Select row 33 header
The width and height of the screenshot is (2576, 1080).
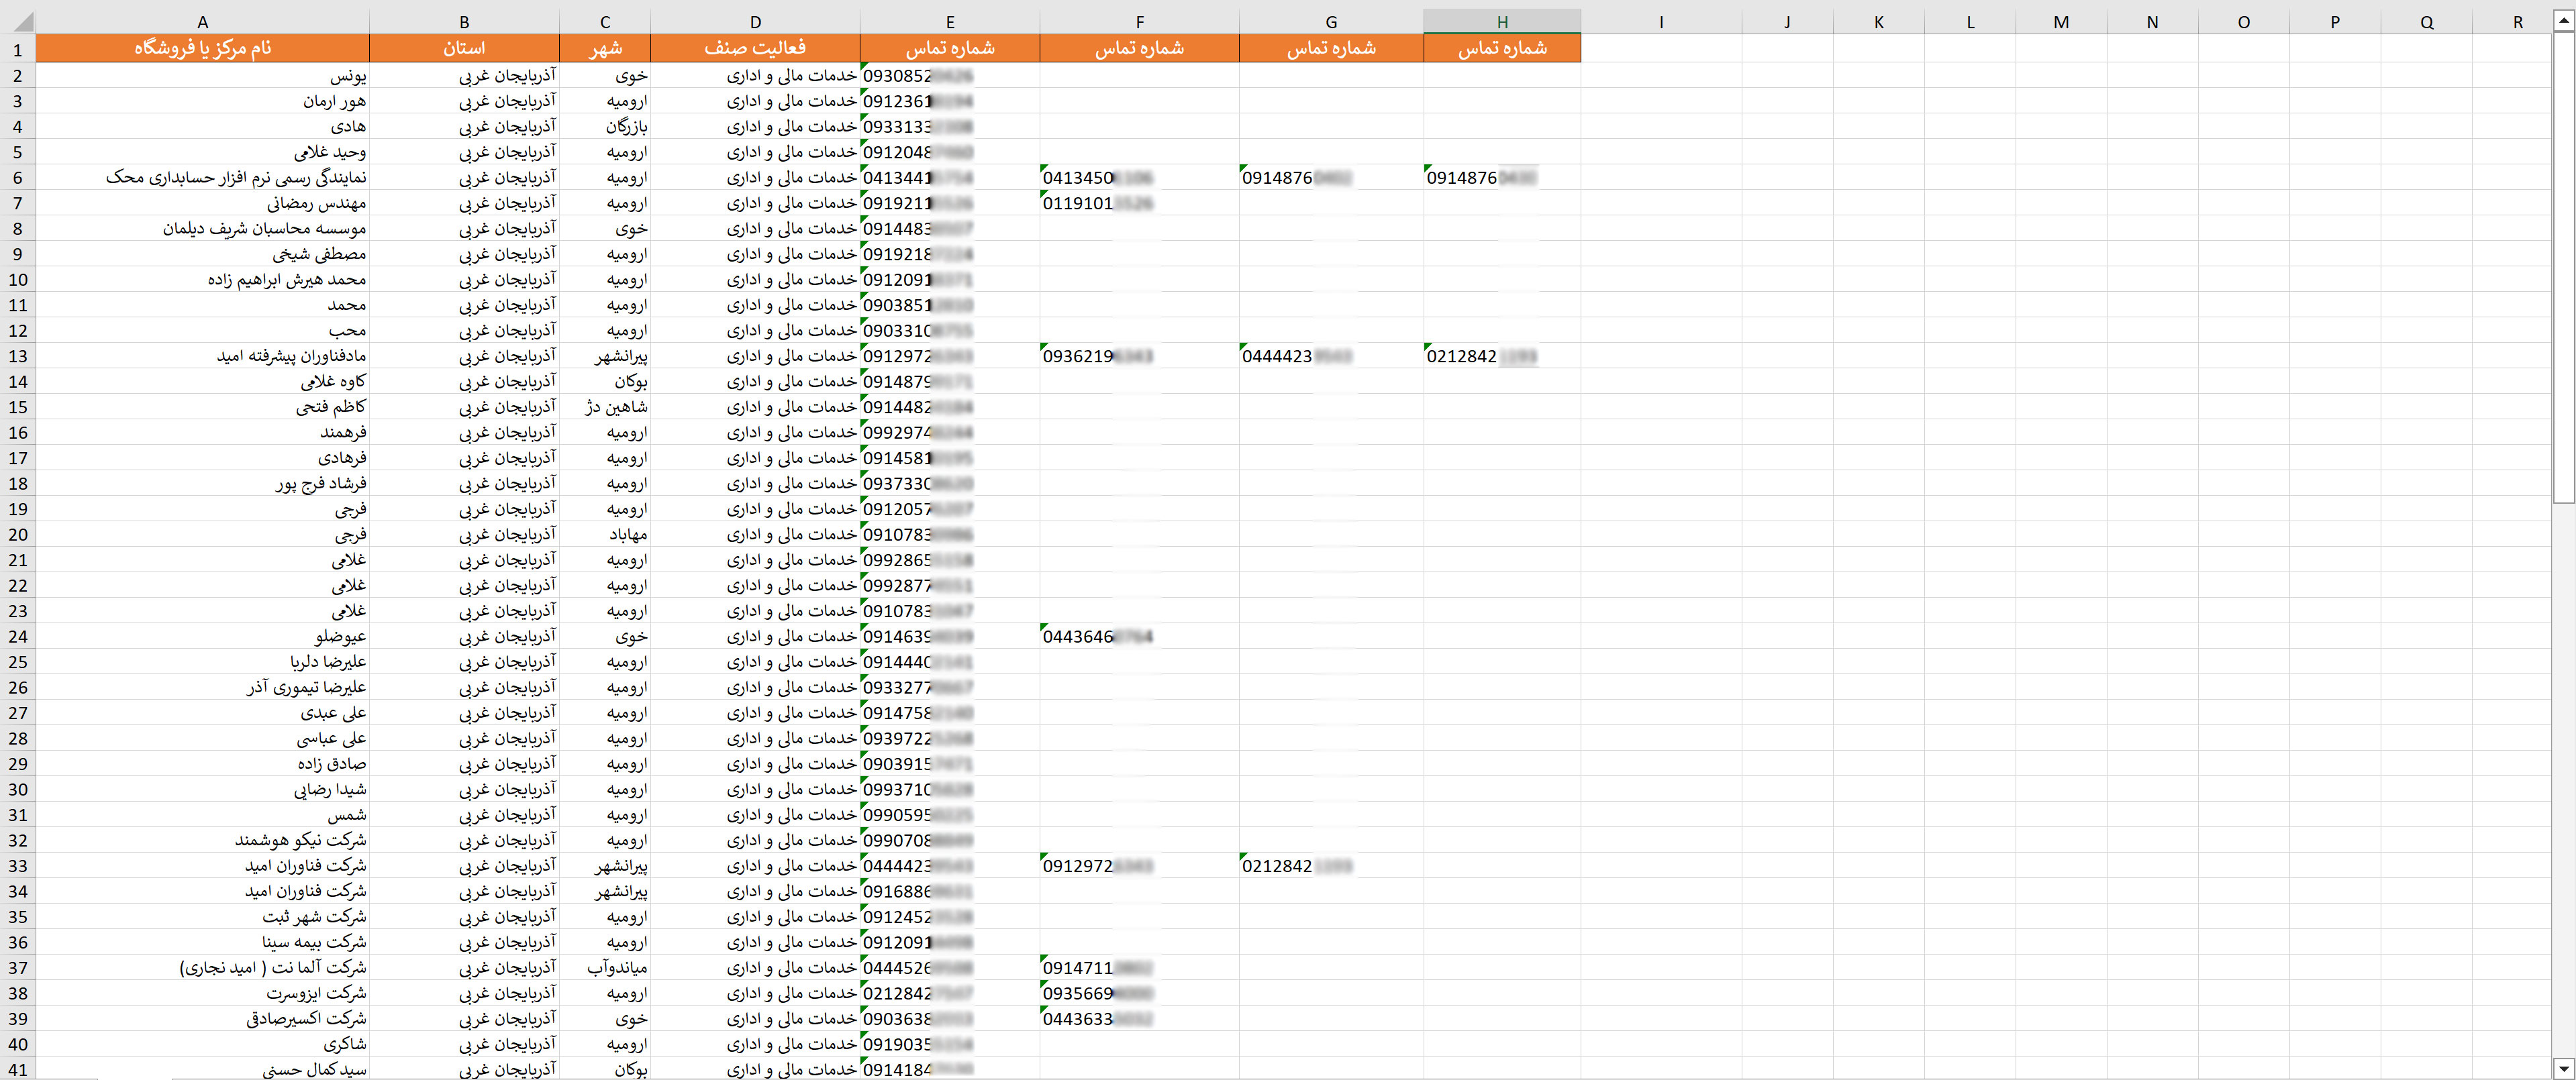18,866
